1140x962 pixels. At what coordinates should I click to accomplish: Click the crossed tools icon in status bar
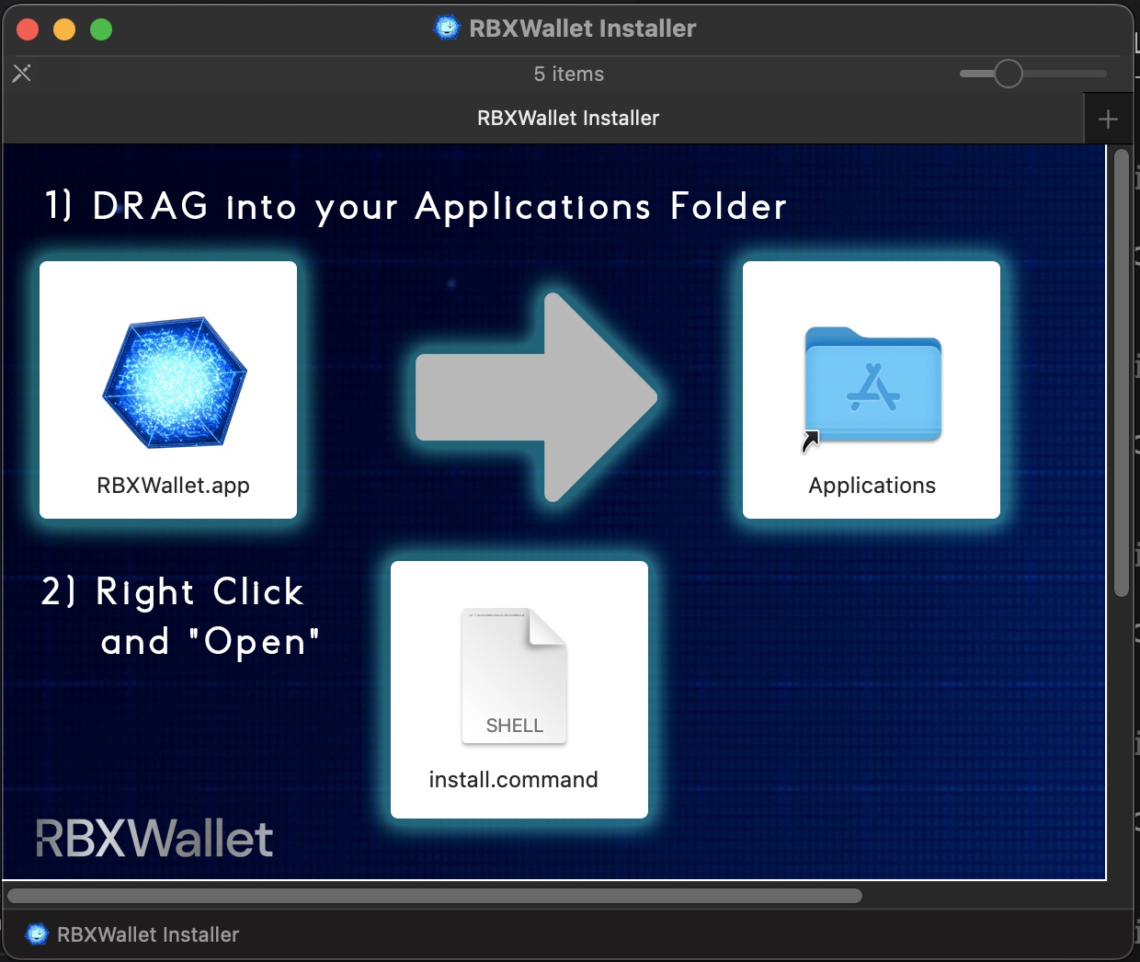pos(22,73)
